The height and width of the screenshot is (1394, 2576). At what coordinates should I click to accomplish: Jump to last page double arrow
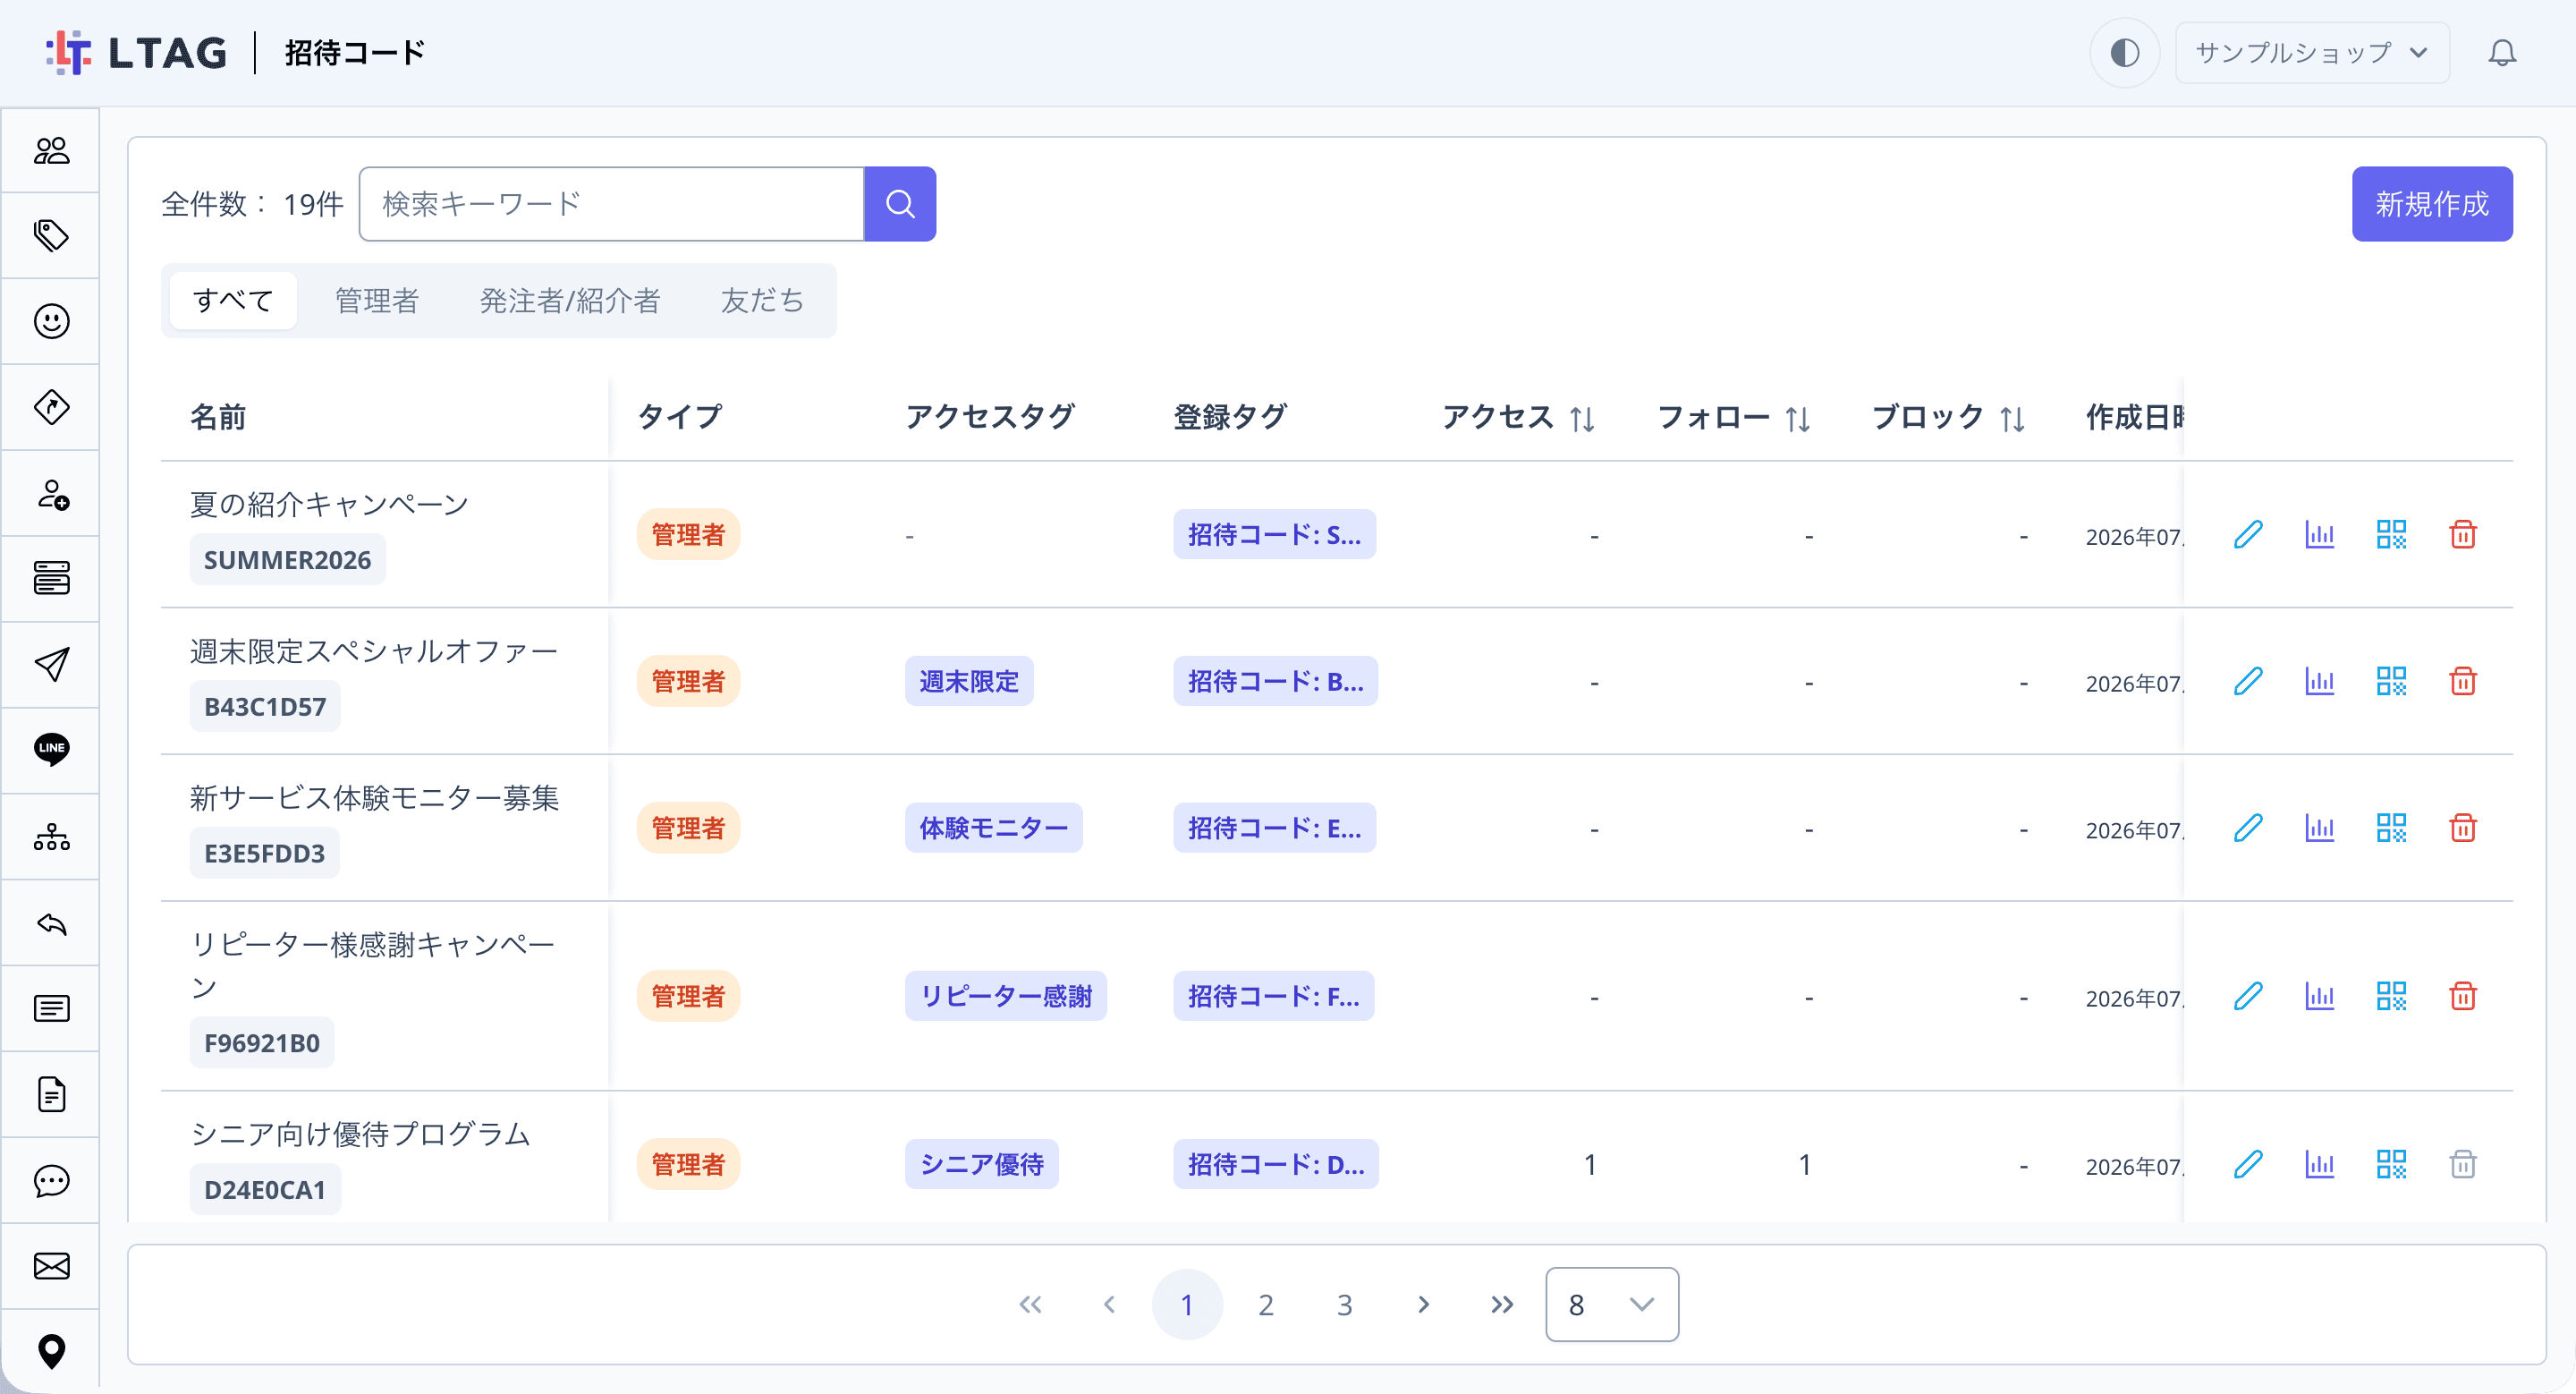(x=1502, y=1305)
